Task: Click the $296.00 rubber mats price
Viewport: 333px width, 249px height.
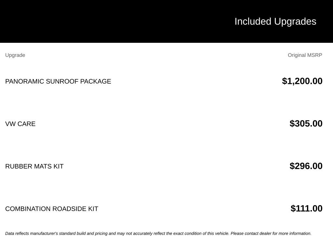Action: click(306, 166)
